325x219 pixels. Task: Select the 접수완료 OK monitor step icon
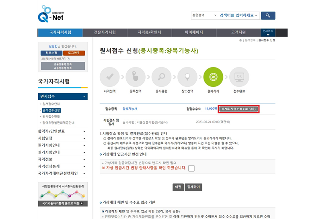click(239, 77)
